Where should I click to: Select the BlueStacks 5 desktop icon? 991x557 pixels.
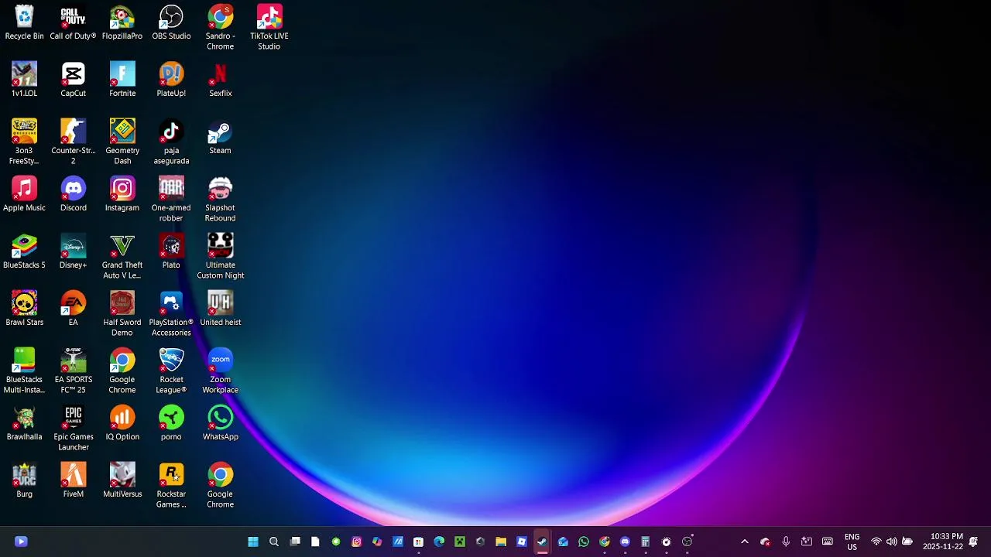coord(24,251)
